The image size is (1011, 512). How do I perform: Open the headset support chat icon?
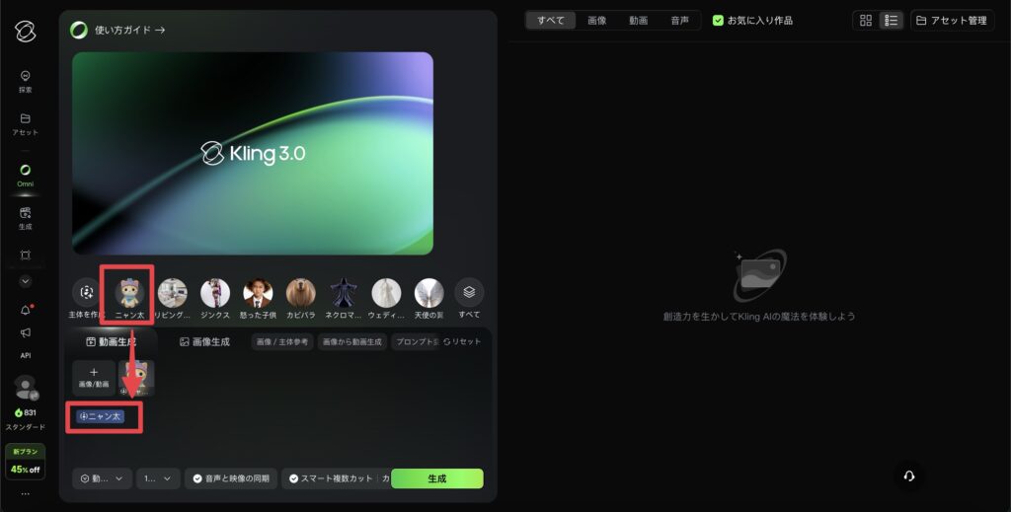(x=909, y=475)
